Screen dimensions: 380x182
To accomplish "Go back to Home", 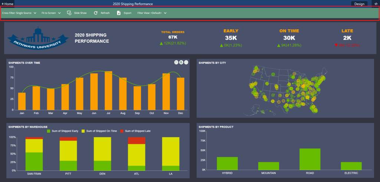I will [x=8, y=4].
